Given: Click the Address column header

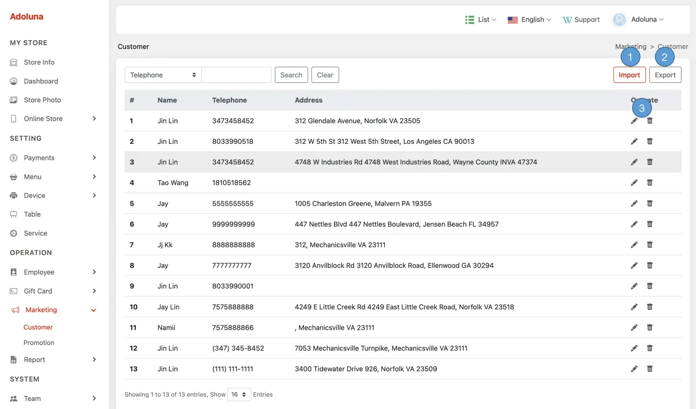Looking at the screenshot, I should coord(308,100).
